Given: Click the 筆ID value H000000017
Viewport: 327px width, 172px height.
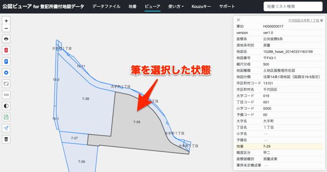Looking at the screenshot, I should point(273,27).
